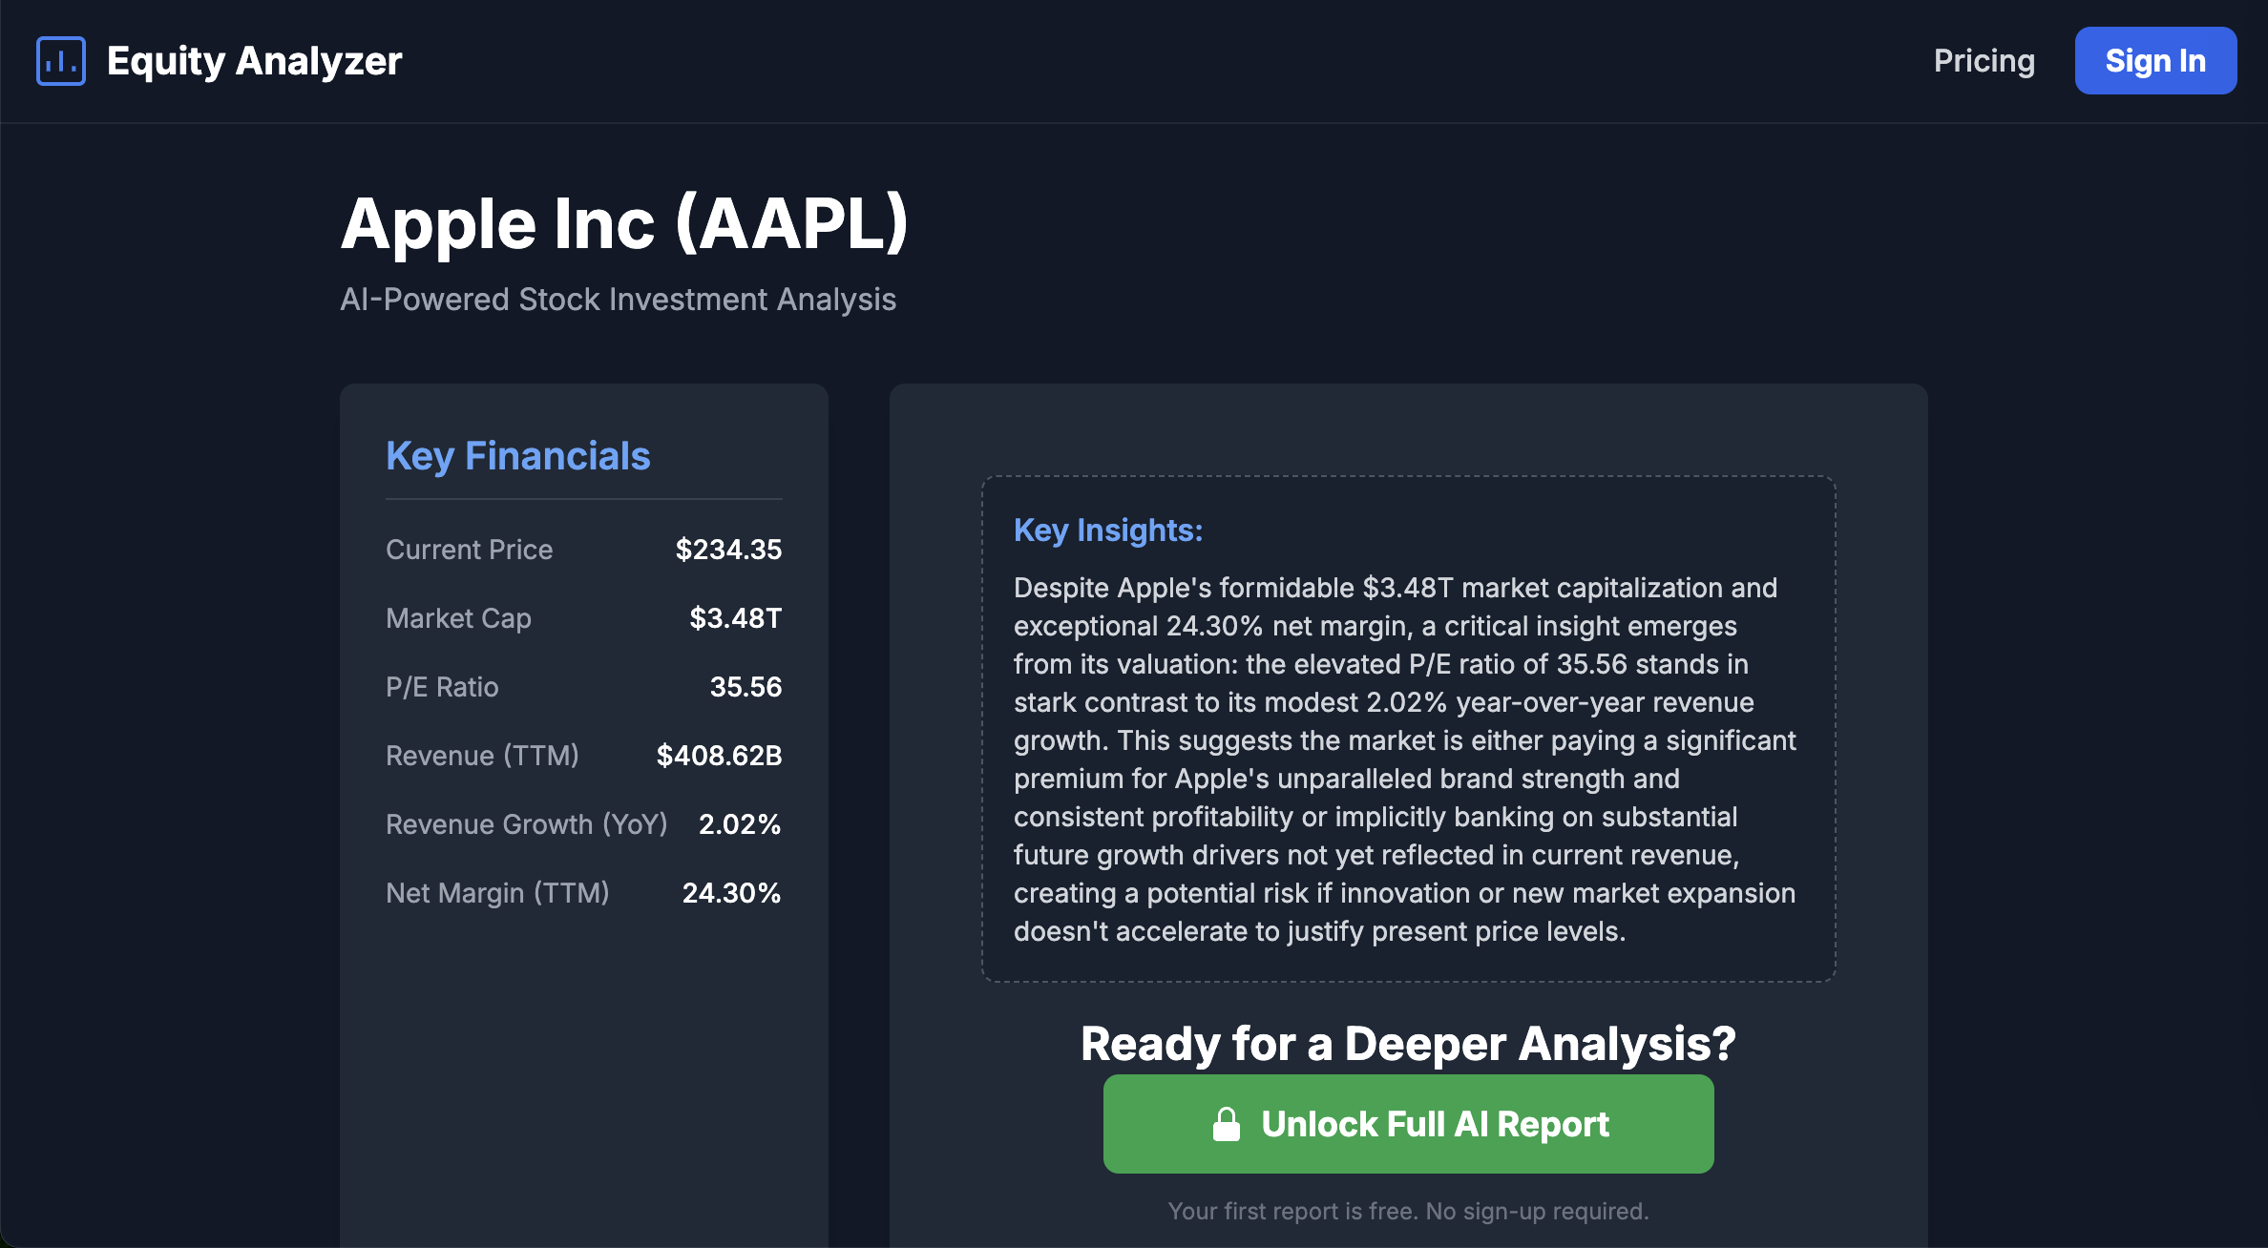Select the Key Financials section title
The height and width of the screenshot is (1248, 2268).
[517, 456]
